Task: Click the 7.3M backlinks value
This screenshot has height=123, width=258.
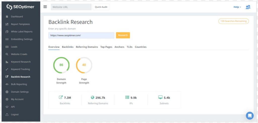Action: tap(68, 98)
